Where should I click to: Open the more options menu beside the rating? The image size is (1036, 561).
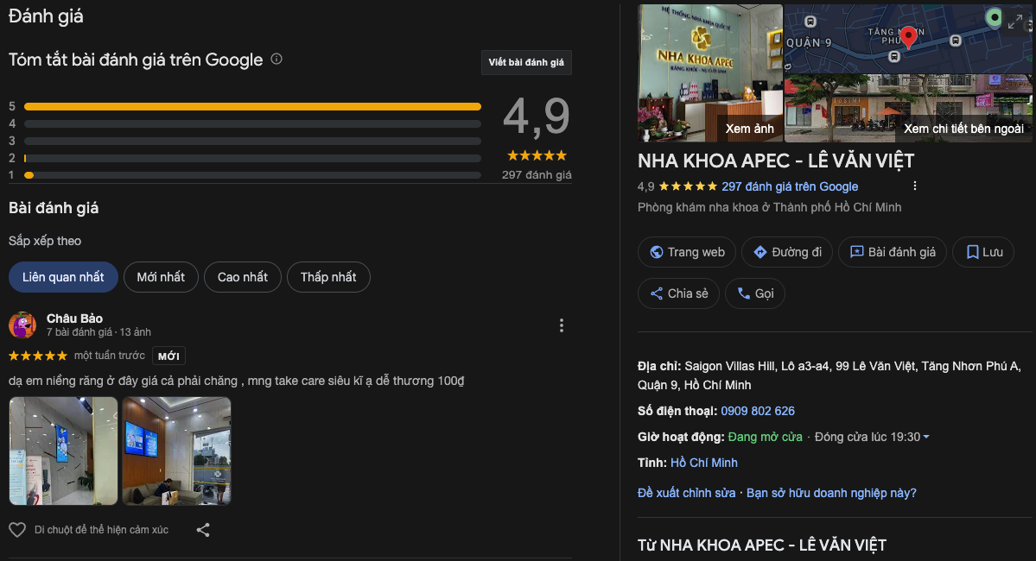coord(915,186)
